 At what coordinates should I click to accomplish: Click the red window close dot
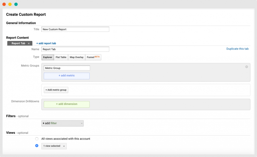[4, 4]
